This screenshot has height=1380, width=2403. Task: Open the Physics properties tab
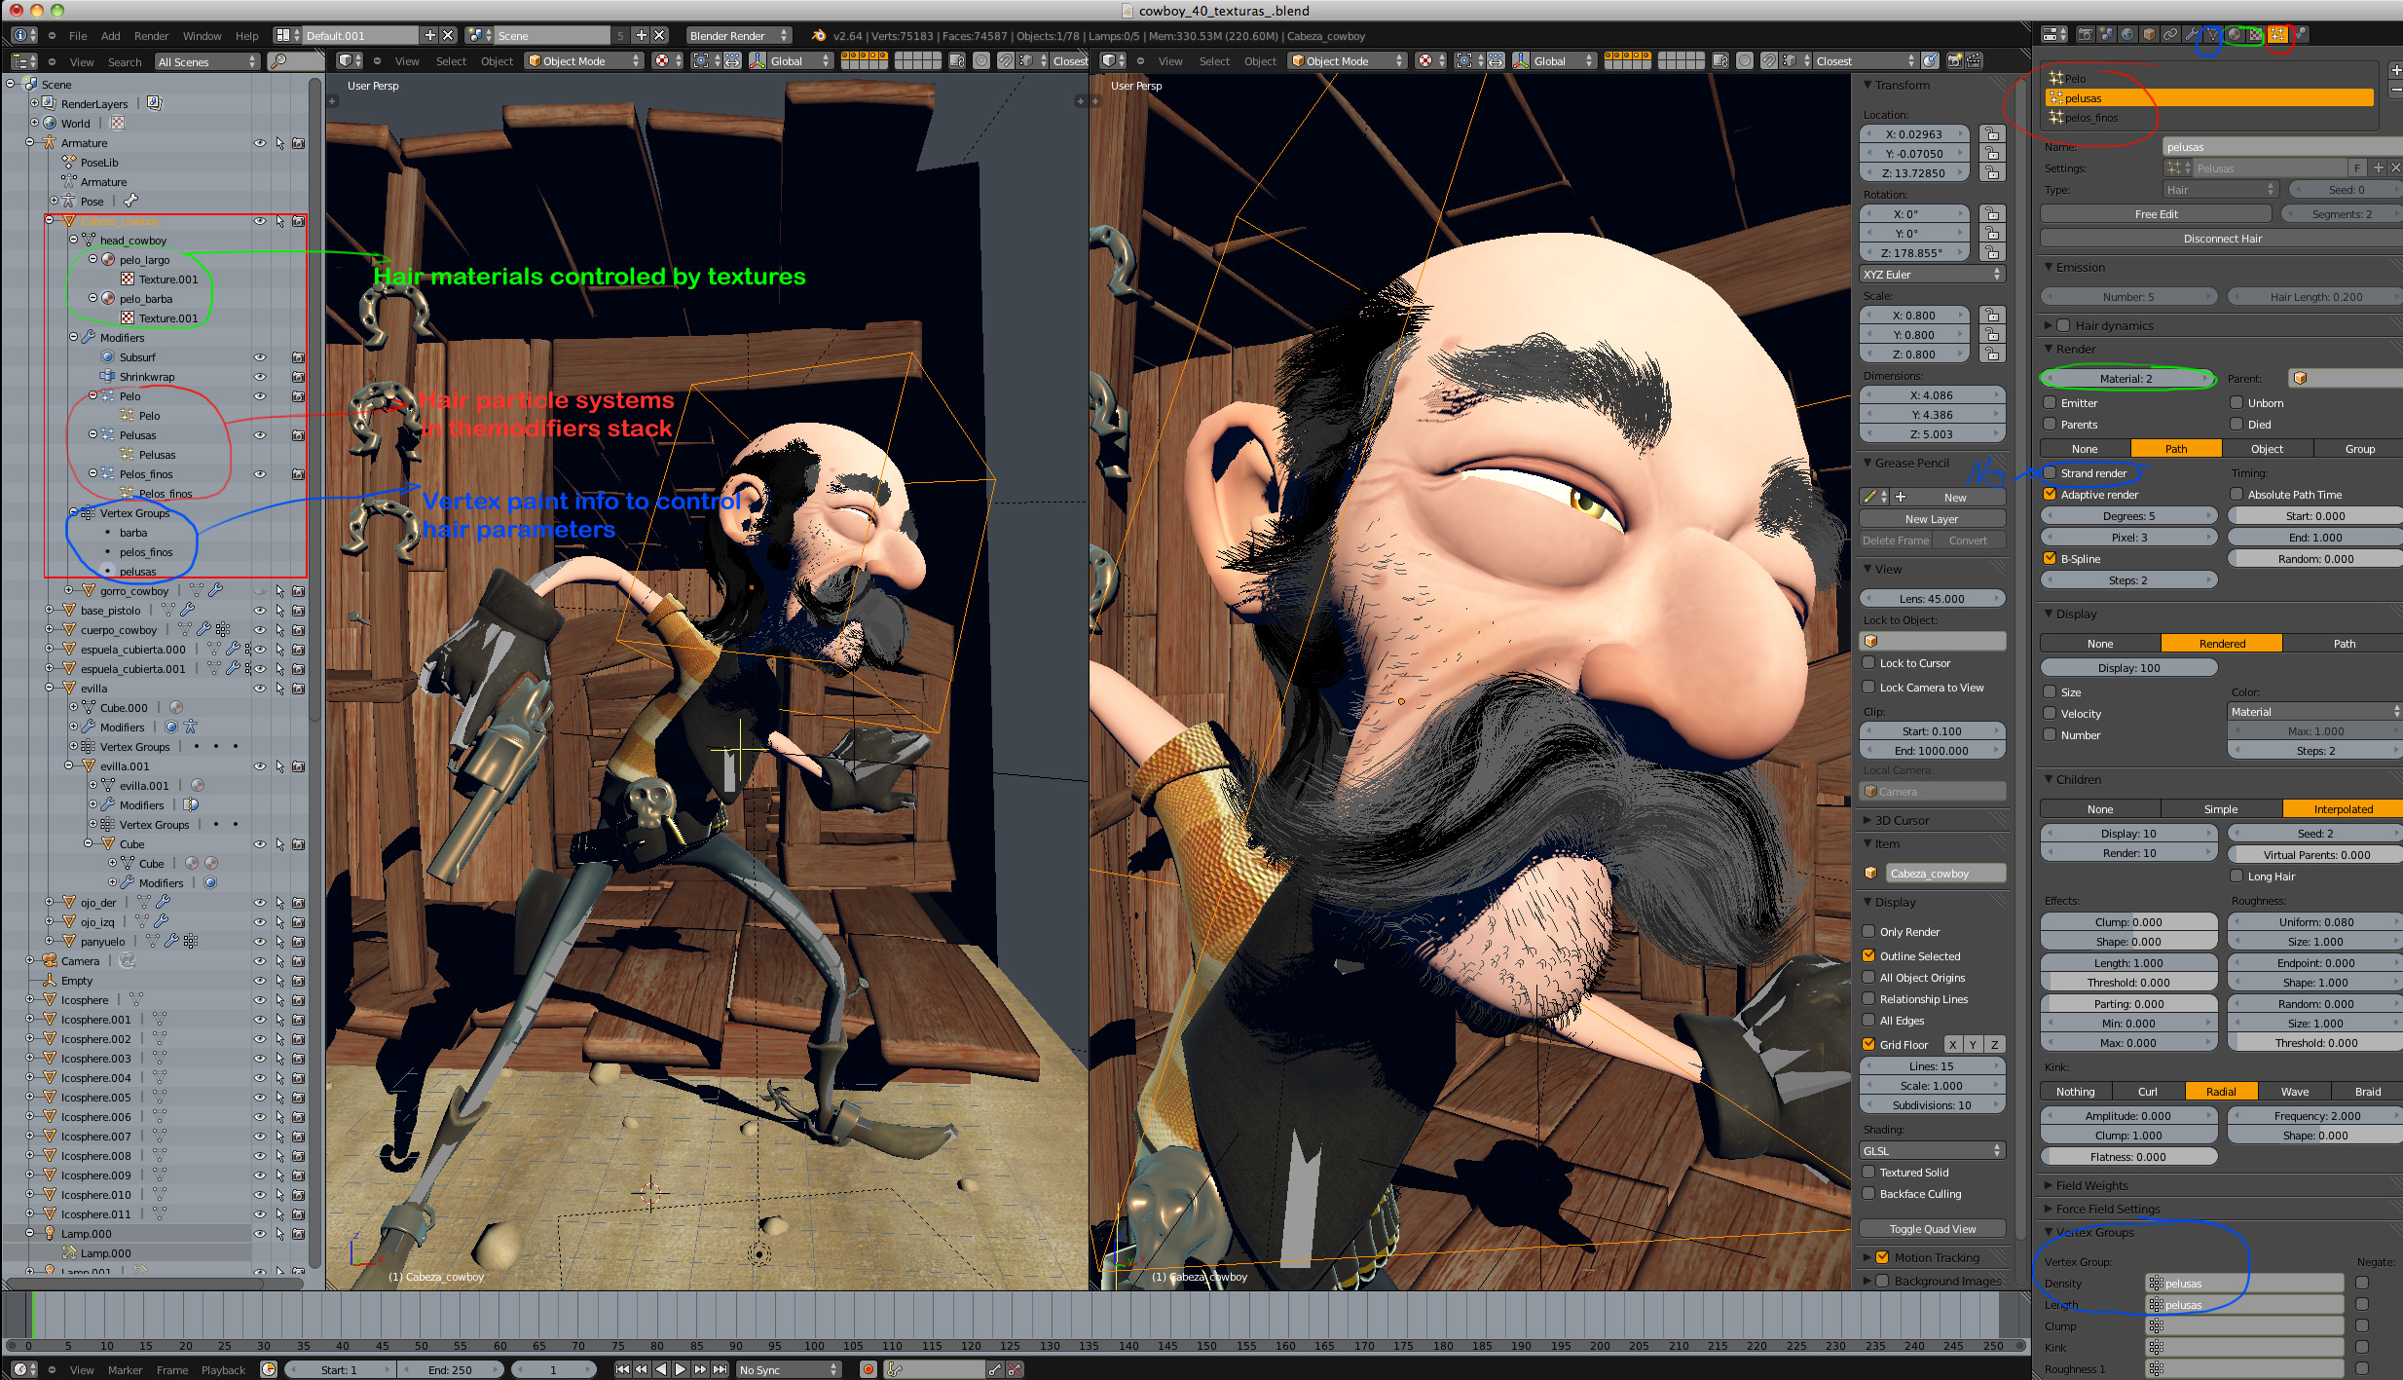click(2300, 34)
